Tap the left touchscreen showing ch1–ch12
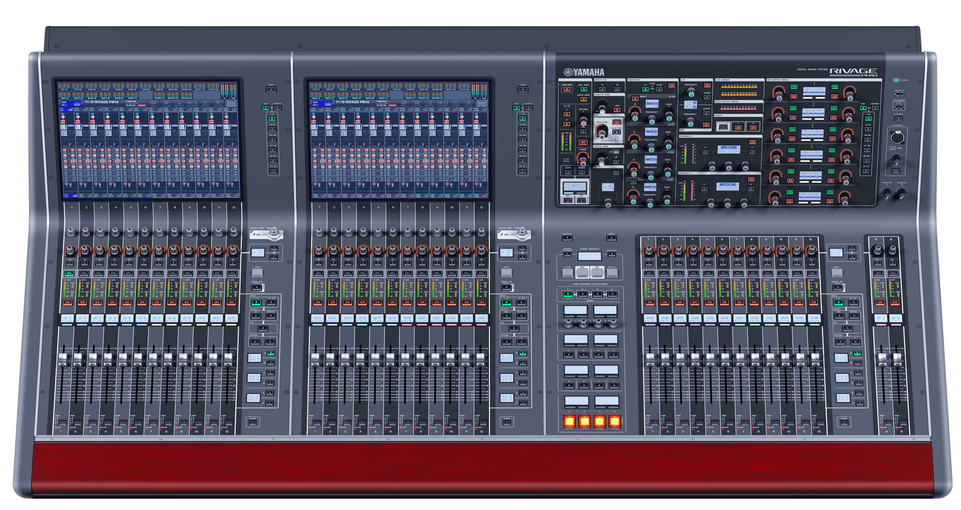This screenshot has height=510, width=961. pyautogui.click(x=148, y=140)
